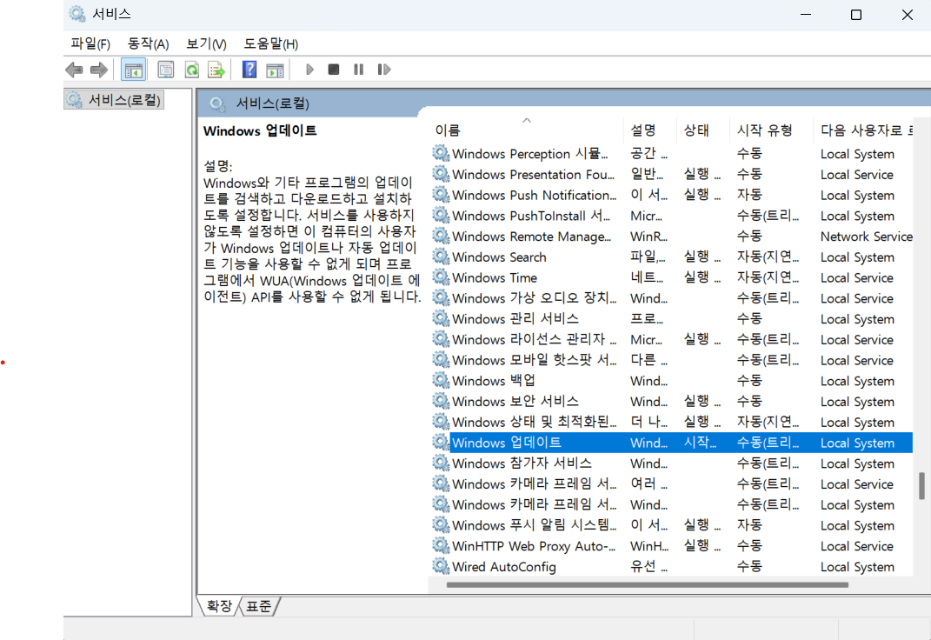The image size is (931, 640).
Task: Toggle the show/hide console tree icon
Action: (134, 70)
